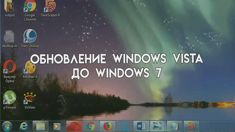This screenshot has width=235, height=132.
Task: Click Chrome icon in the taskbar
Action: (x=91, y=126)
